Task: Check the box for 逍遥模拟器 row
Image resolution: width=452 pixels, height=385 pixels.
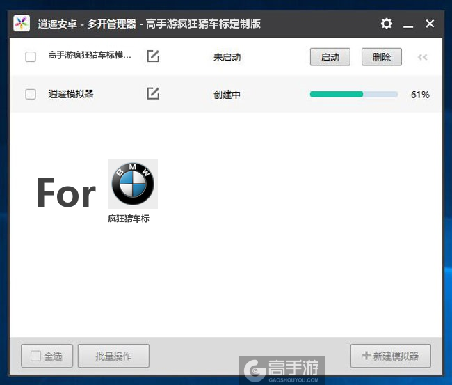Action: [31, 94]
